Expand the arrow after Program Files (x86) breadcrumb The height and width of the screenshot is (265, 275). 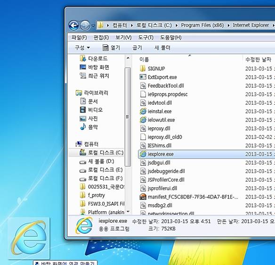point(228,25)
